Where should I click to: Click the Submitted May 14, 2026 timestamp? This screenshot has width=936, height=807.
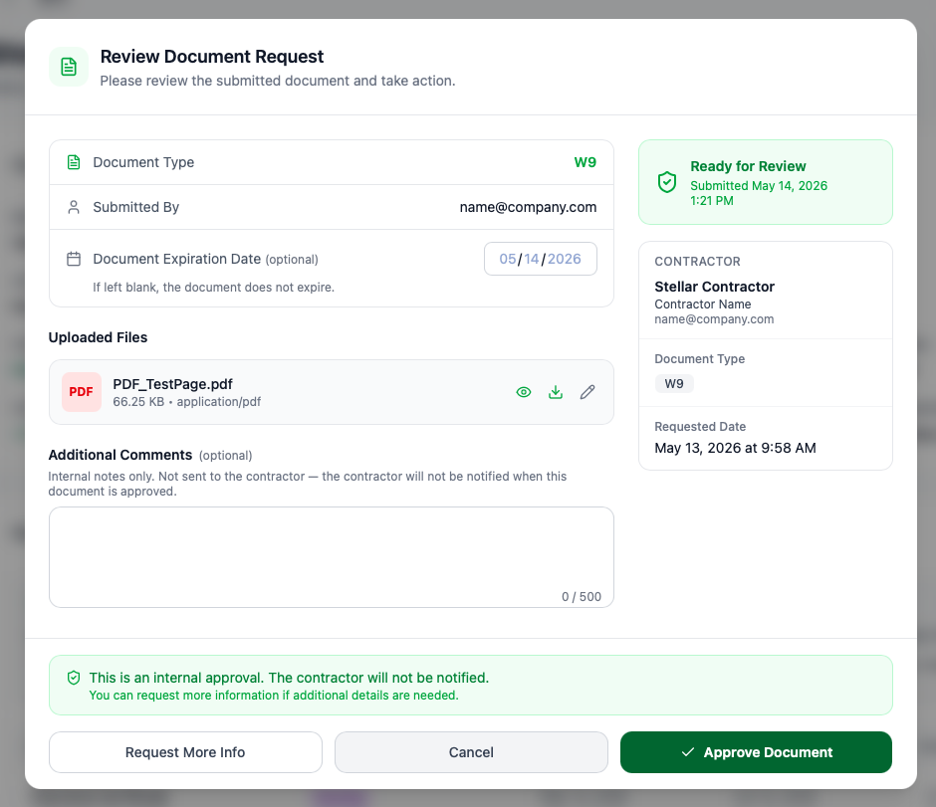759,193
